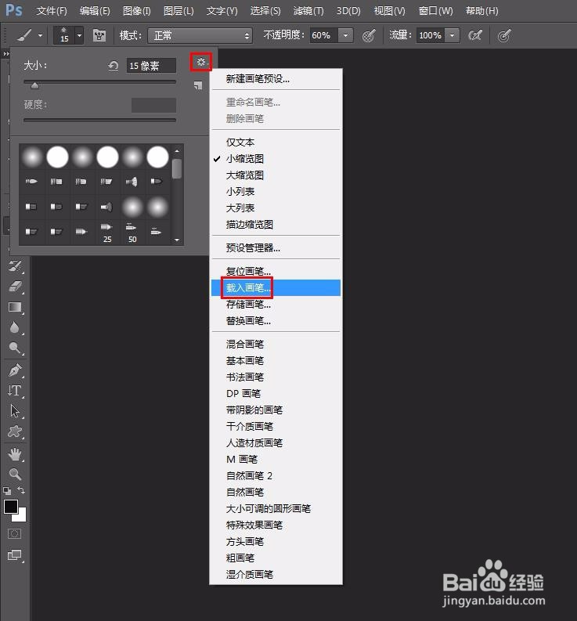The height and width of the screenshot is (621, 577).
Task: Click the brush preset gear menu icon
Action: 201,62
